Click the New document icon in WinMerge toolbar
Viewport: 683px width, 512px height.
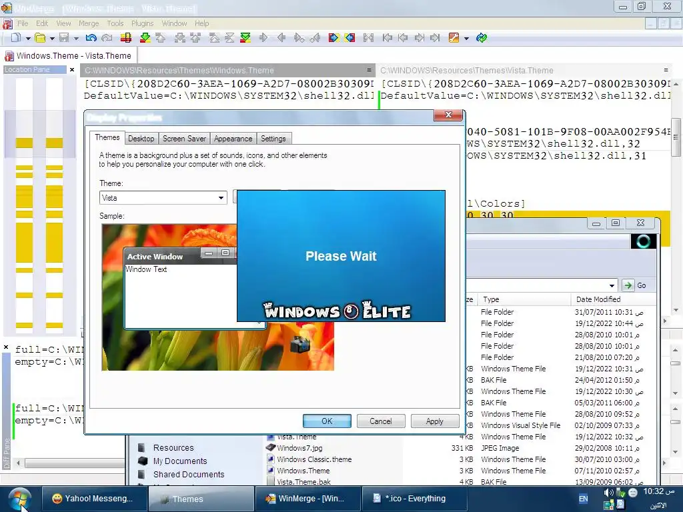(x=16, y=38)
